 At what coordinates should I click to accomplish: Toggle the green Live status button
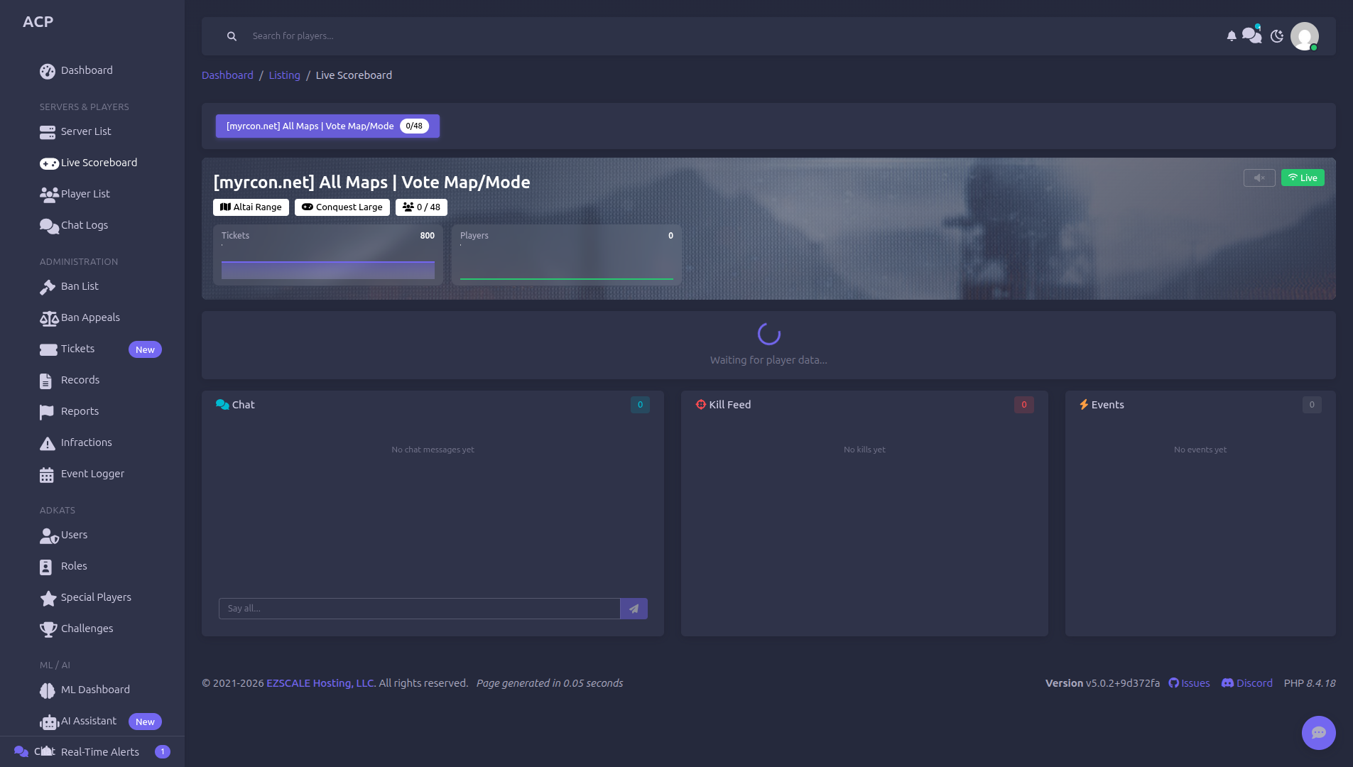point(1303,178)
